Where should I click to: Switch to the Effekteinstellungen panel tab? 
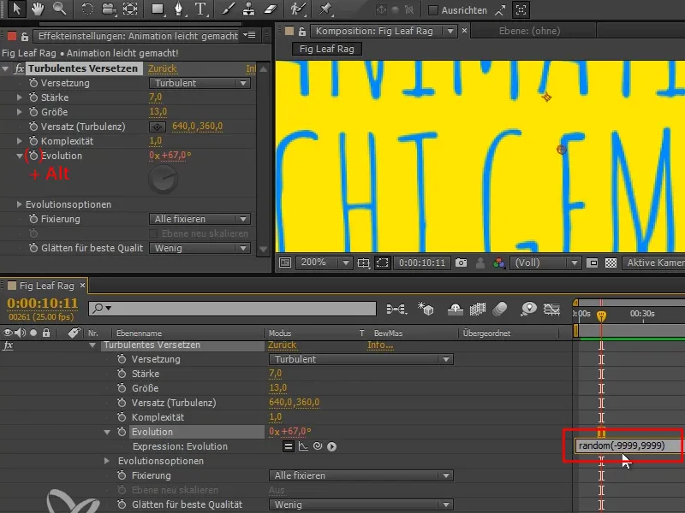pos(138,36)
